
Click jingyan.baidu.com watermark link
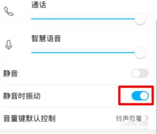click(134, 128)
